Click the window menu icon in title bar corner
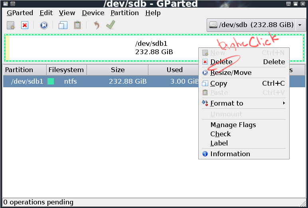 tap(6, 4)
